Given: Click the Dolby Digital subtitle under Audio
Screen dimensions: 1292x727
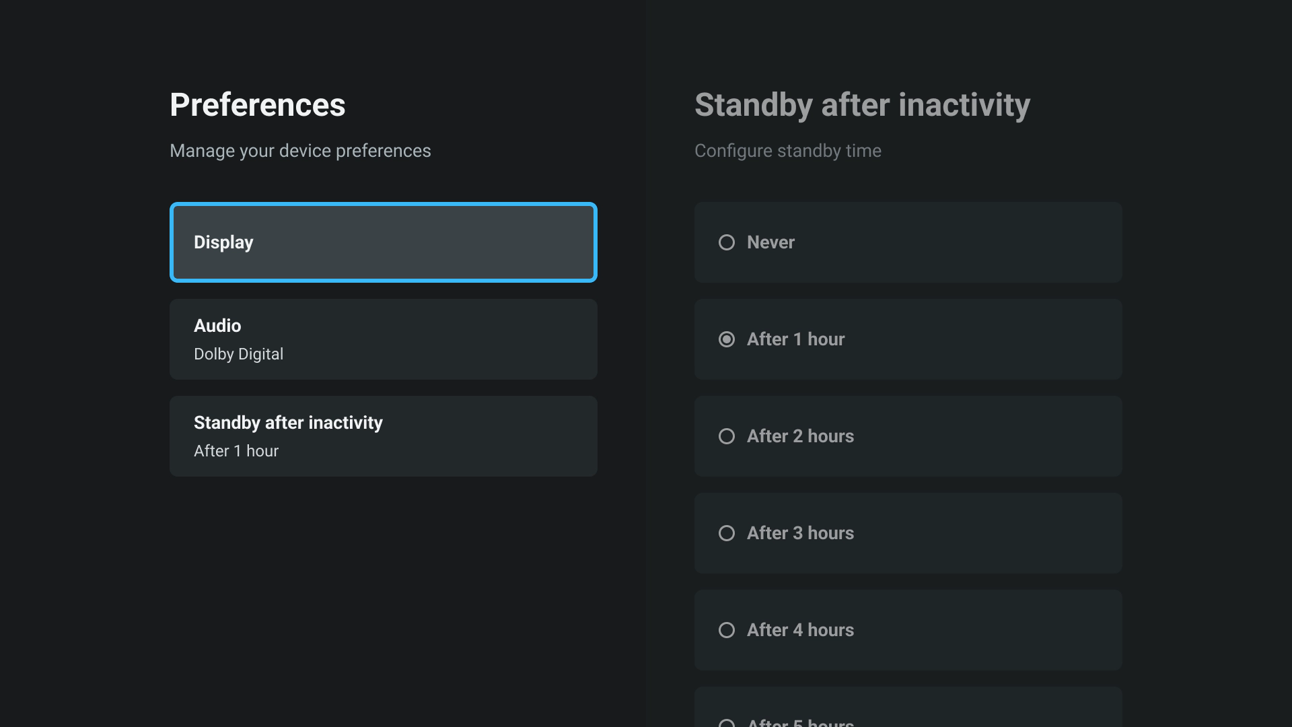Looking at the screenshot, I should (x=238, y=354).
